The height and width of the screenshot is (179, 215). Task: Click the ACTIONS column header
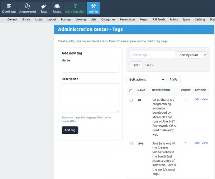(x=200, y=90)
